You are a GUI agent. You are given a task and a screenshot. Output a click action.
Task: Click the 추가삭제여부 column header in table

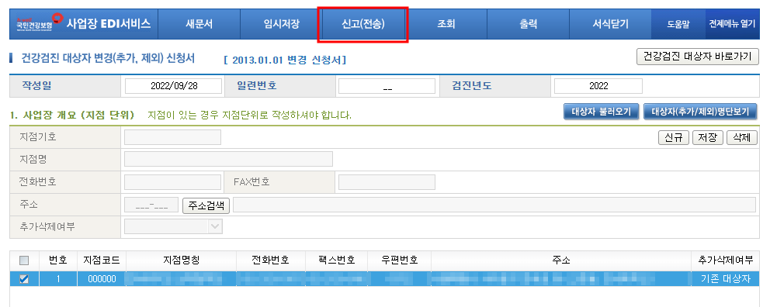(x=725, y=260)
